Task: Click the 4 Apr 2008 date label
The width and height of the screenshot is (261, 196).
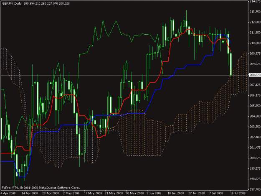Action: tap(8, 193)
